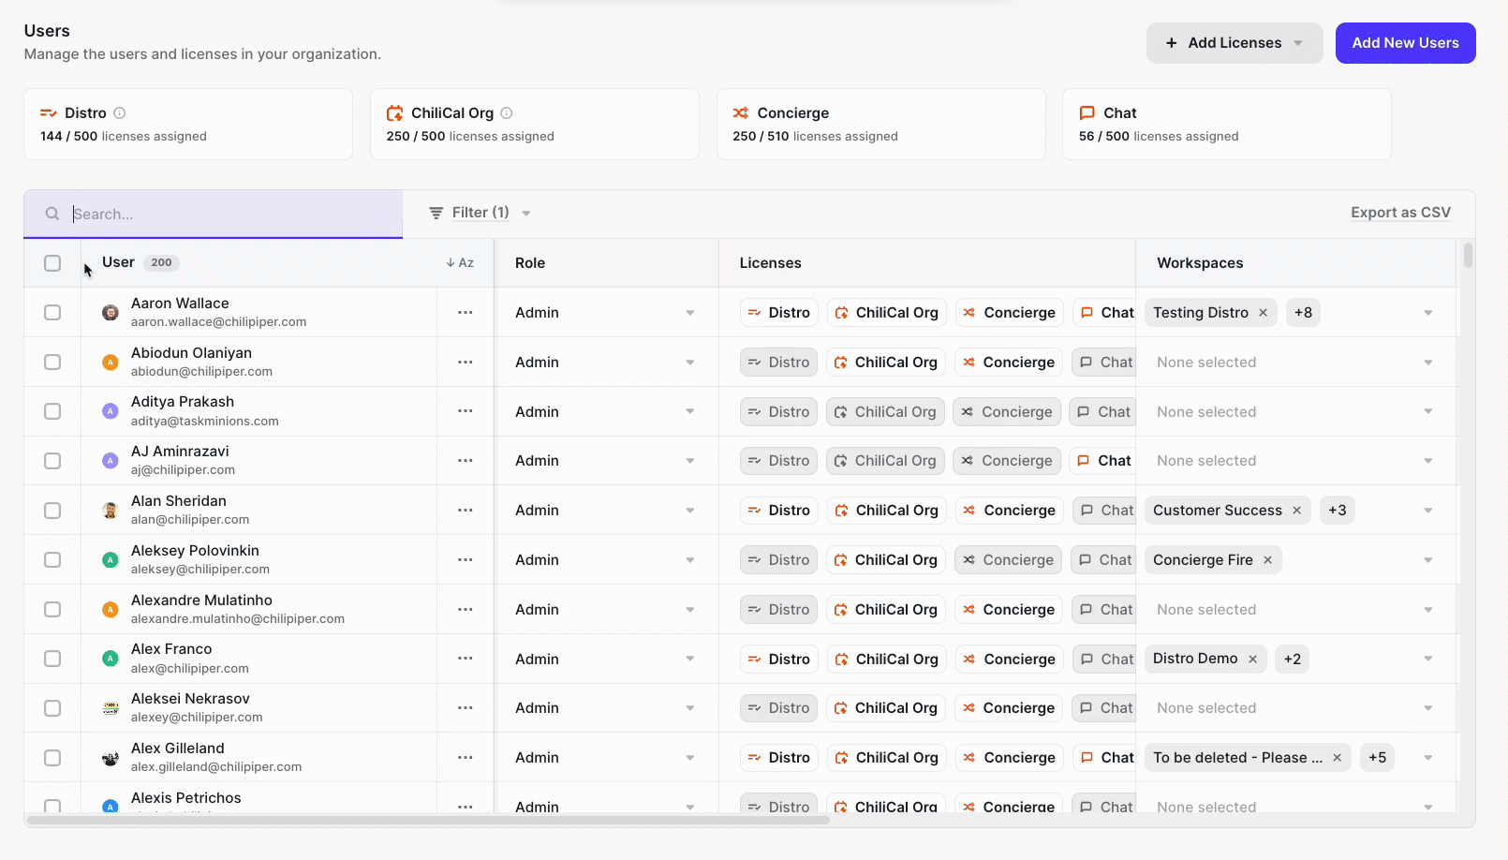Viewport: 1508px width, 860px height.
Task: Toggle Distro license for Abiodun Olaniyan
Action: coord(778,363)
